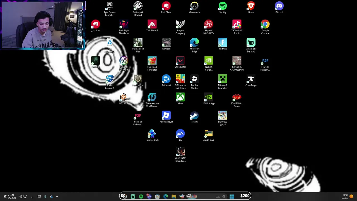Screen dimensions: 357x201
Task: Open the TikTok LIVE Studio shortcut
Action: [237, 27]
